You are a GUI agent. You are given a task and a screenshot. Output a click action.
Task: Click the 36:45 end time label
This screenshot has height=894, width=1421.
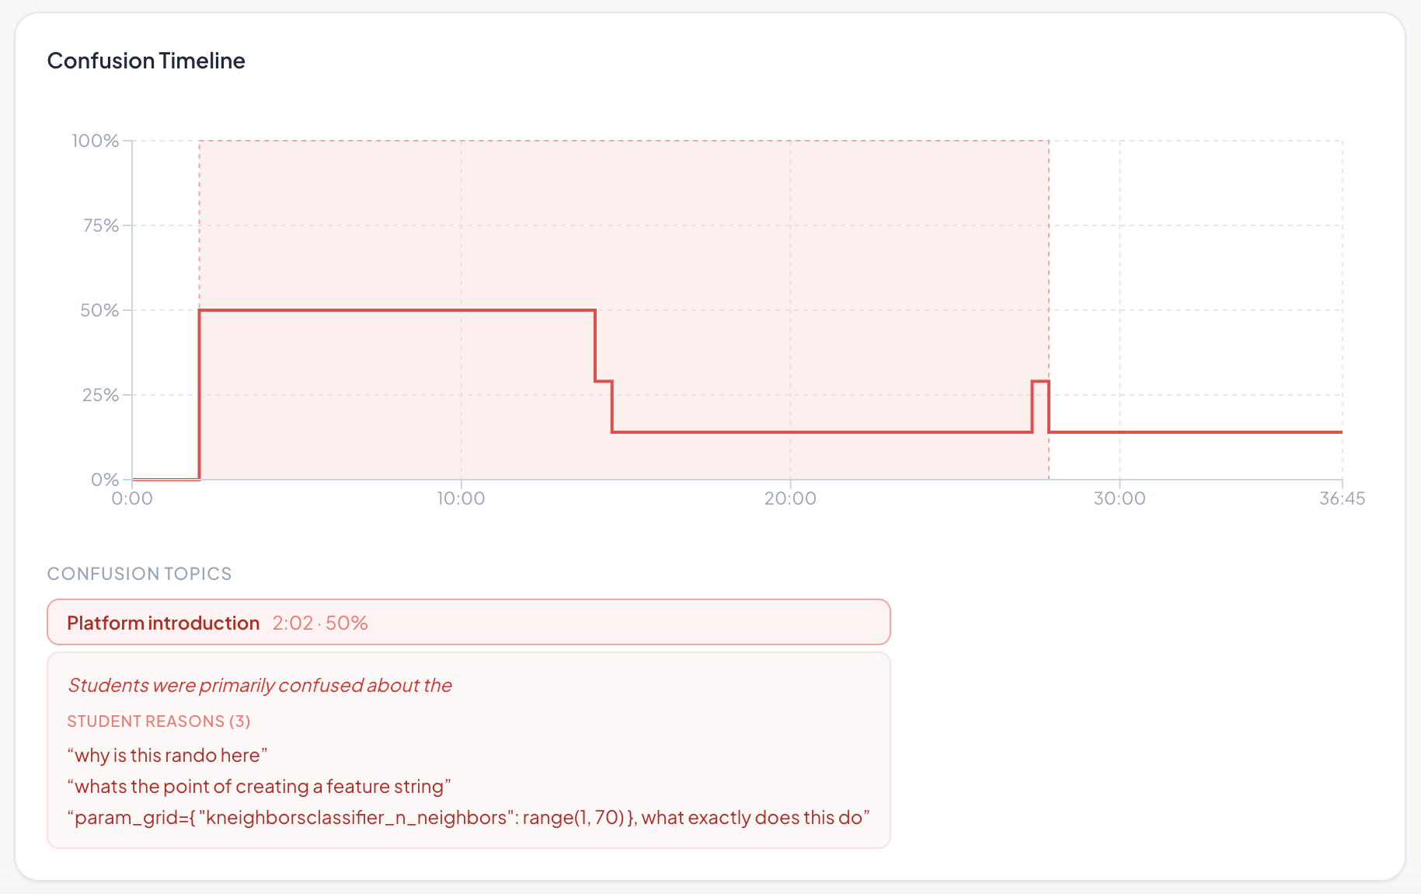click(1342, 498)
